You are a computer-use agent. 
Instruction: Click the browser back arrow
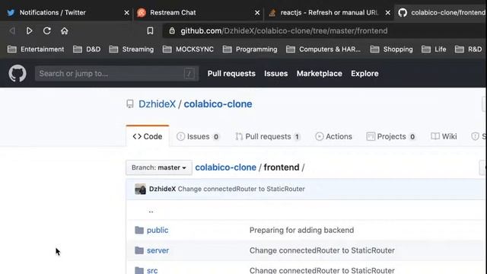point(12,30)
